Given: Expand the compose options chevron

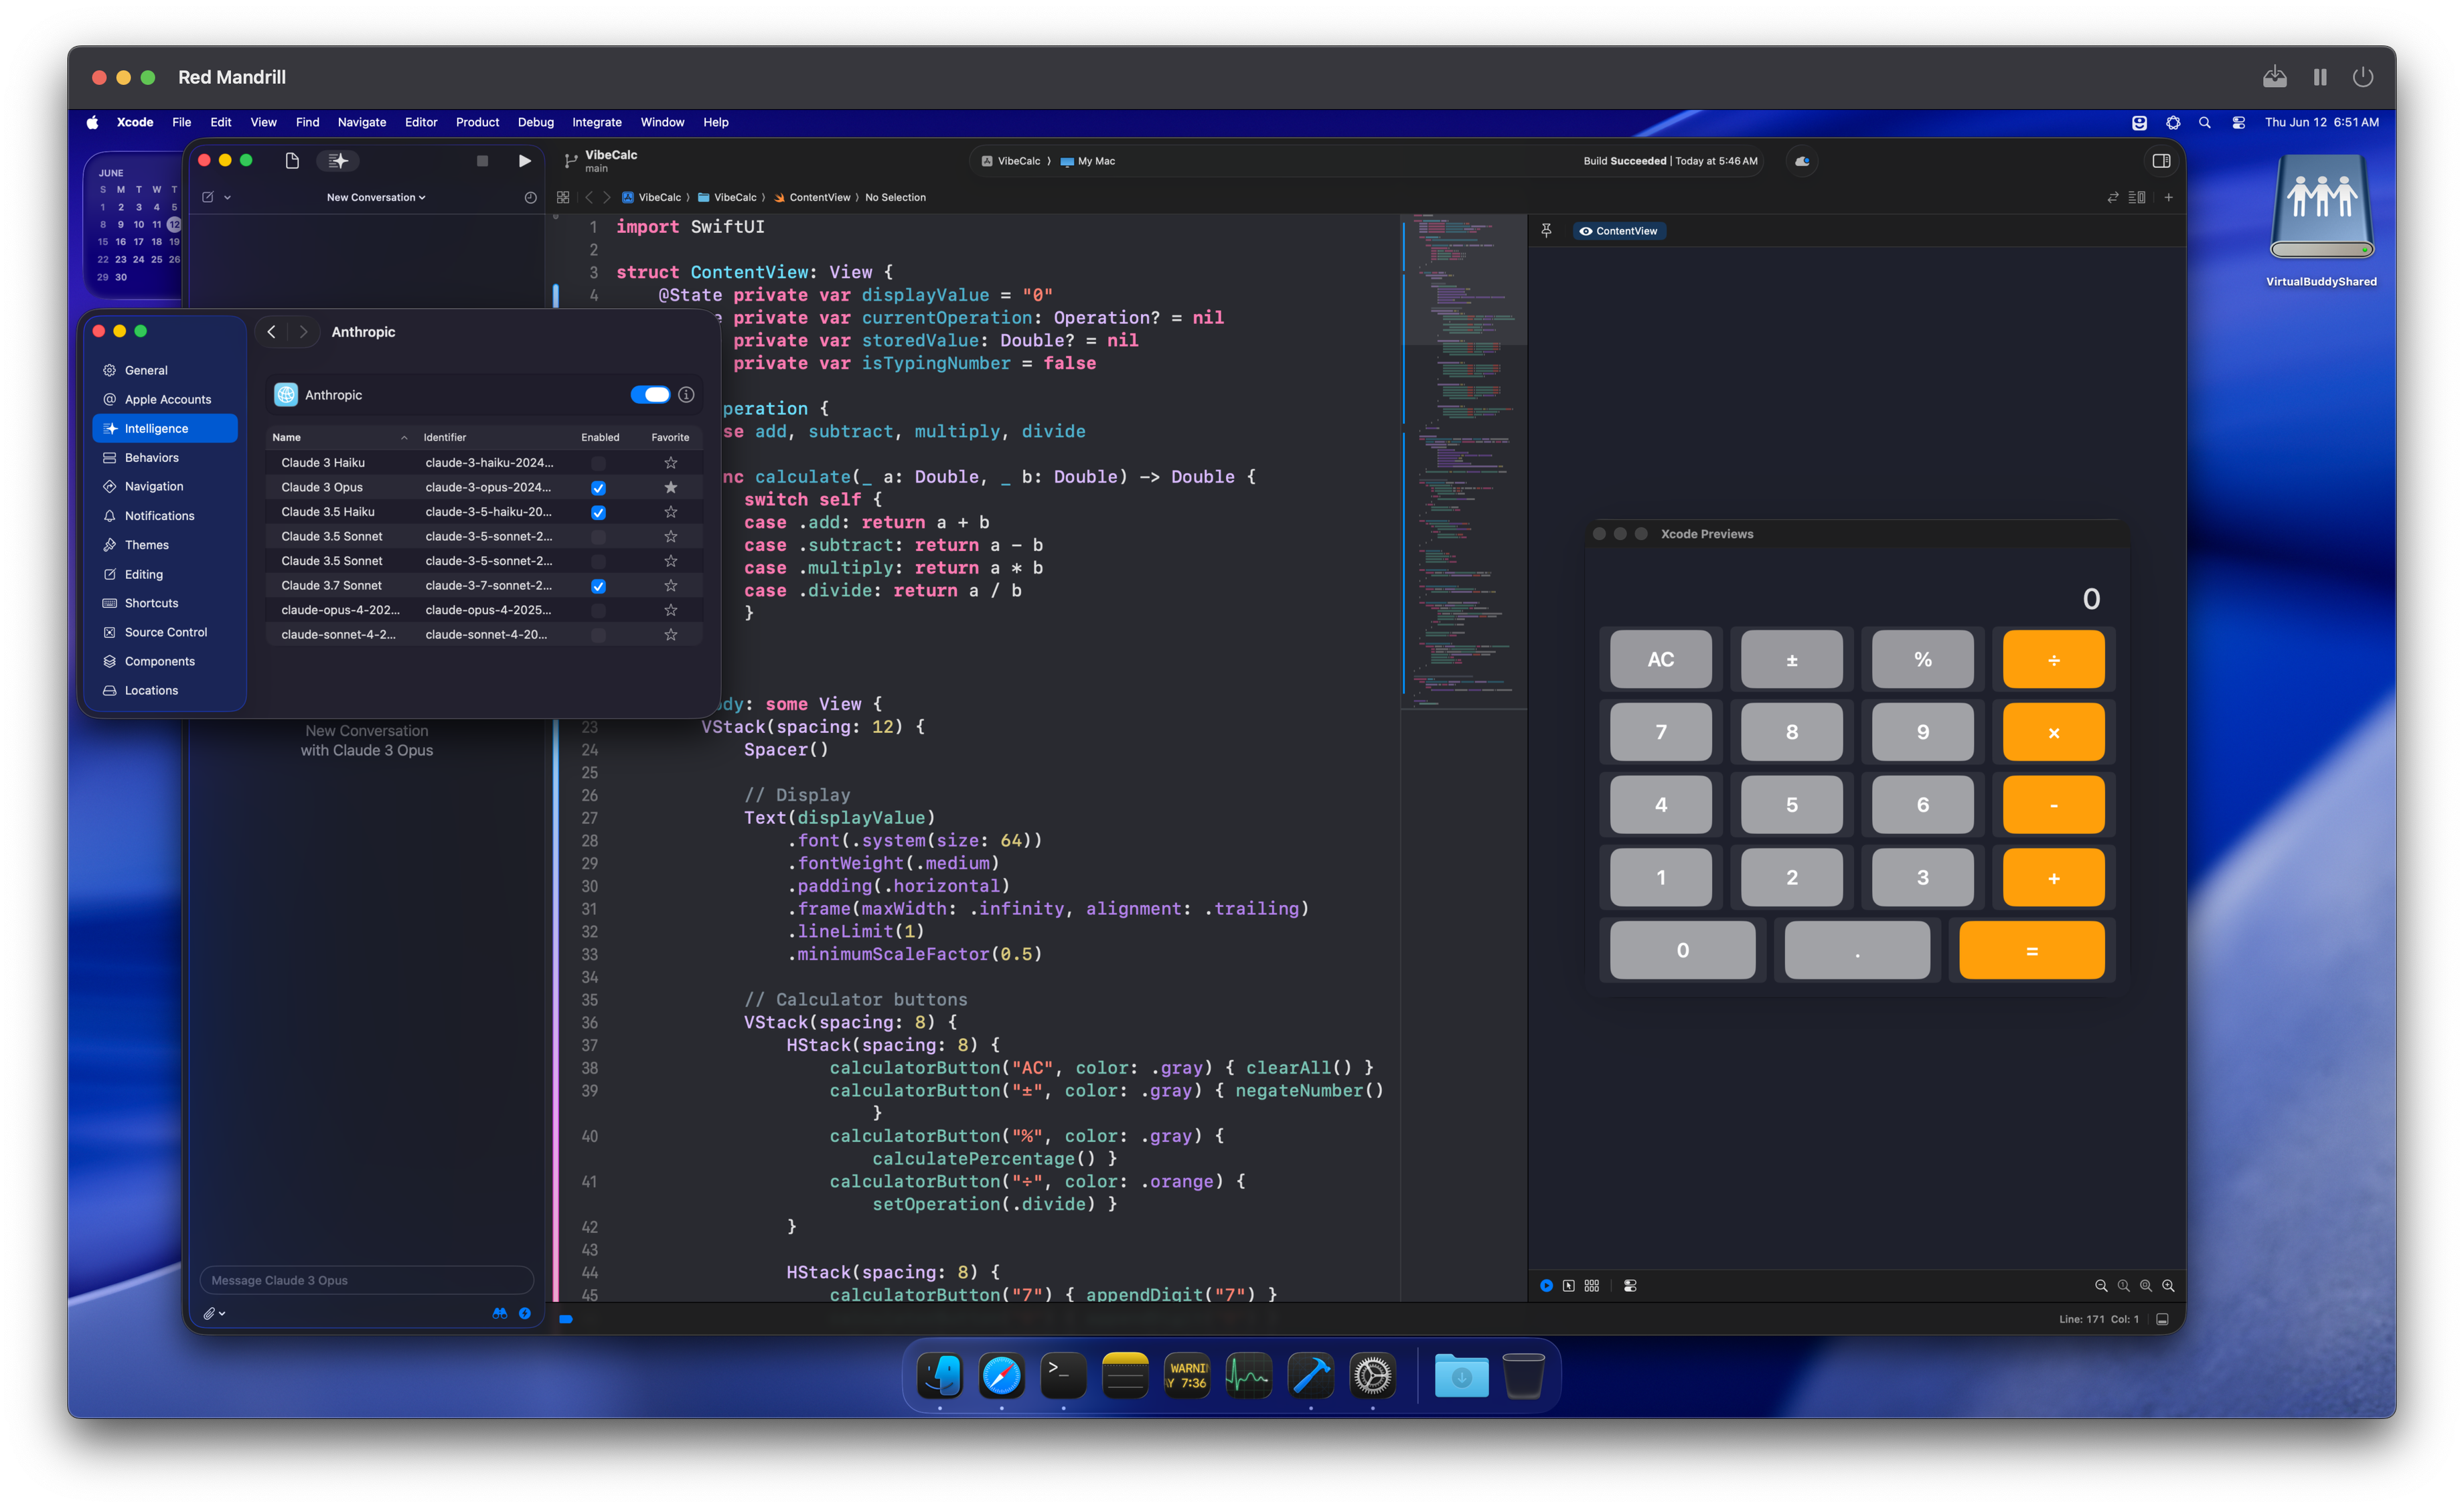Looking at the screenshot, I should click(228, 197).
